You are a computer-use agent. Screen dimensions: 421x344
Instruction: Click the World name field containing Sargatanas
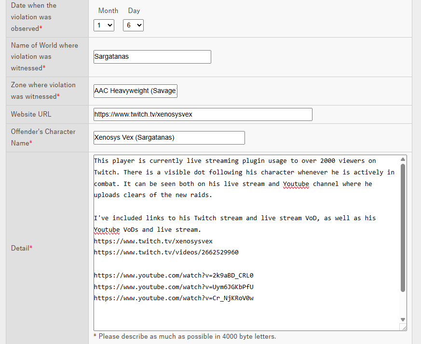[x=152, y=57]
